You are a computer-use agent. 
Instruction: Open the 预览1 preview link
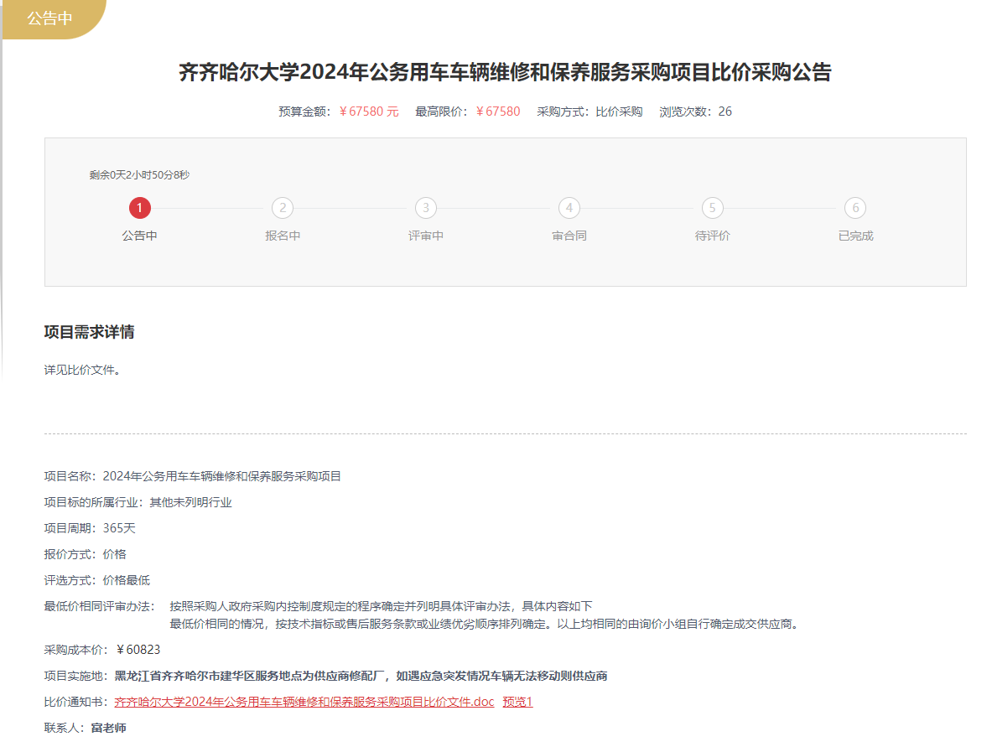517,702
